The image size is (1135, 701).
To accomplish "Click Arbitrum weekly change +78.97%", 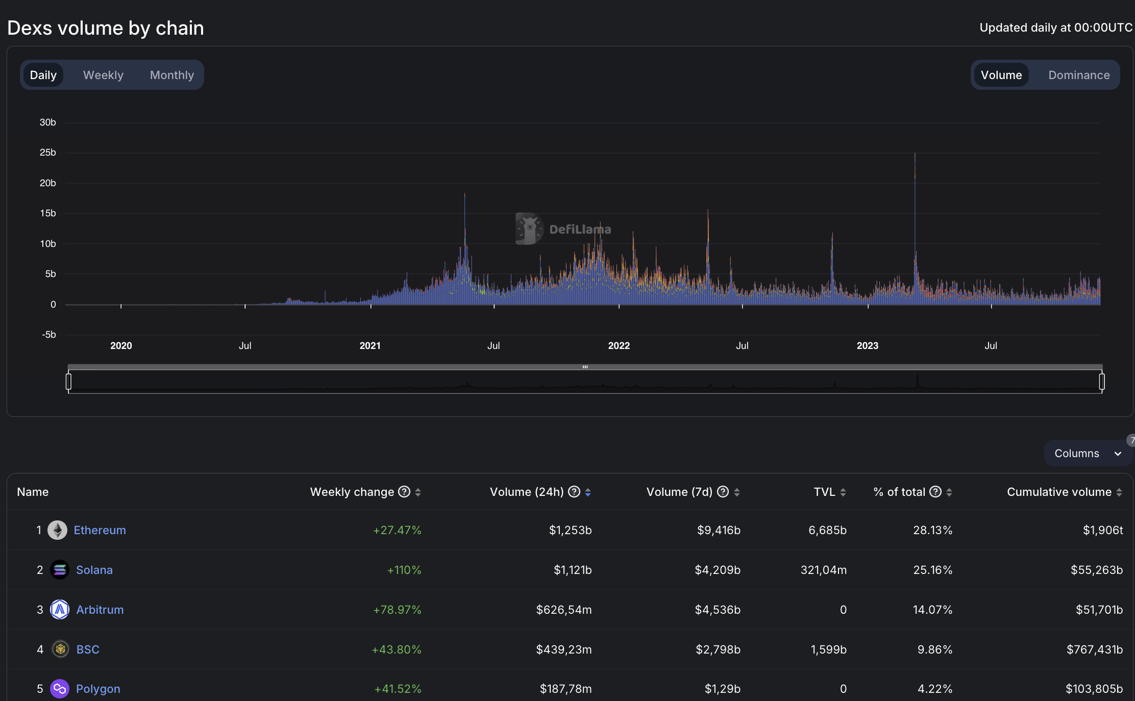I will (397, 610).
